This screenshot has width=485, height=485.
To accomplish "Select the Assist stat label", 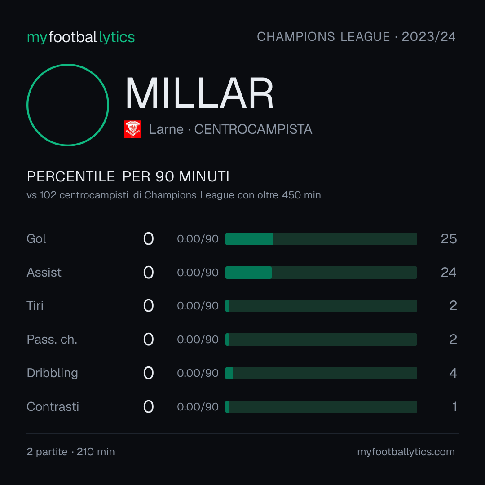I will coord(44,273).
